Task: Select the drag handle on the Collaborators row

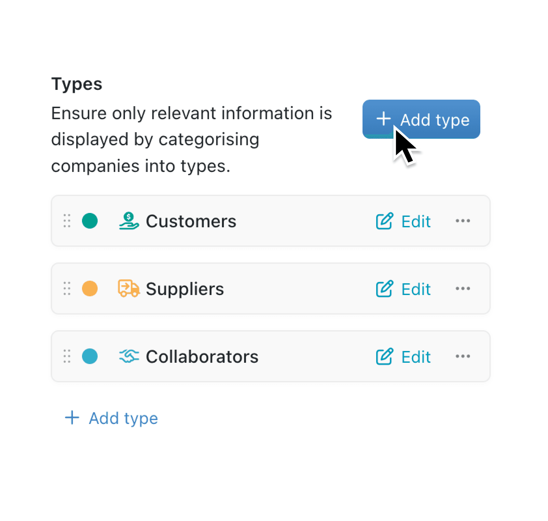Action: pyautogui.click(x=66, y=356)
